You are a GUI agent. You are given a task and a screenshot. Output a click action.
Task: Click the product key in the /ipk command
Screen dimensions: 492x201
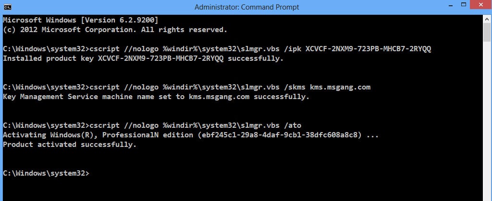(368, 49)
